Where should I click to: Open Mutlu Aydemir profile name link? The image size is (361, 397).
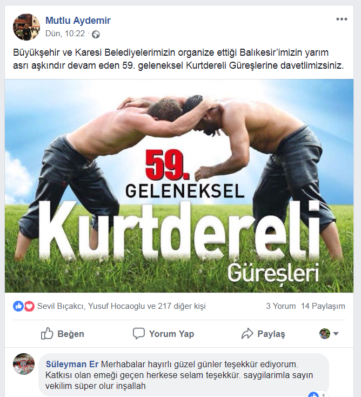[78, 20]
